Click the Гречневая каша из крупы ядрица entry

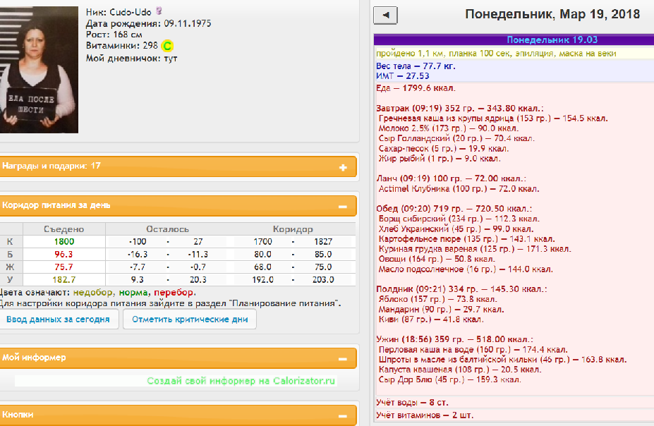point(493,118)
